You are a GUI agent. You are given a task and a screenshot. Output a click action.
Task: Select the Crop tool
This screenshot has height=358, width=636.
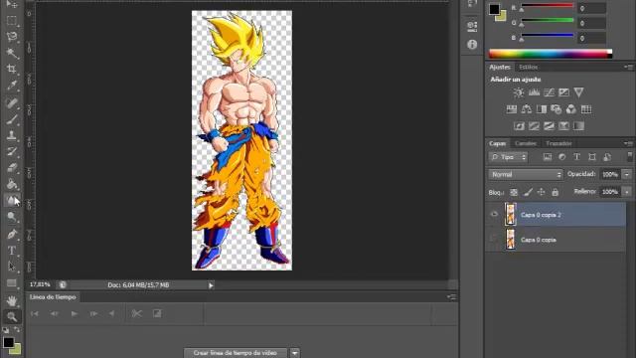click(x=12, y=69)
